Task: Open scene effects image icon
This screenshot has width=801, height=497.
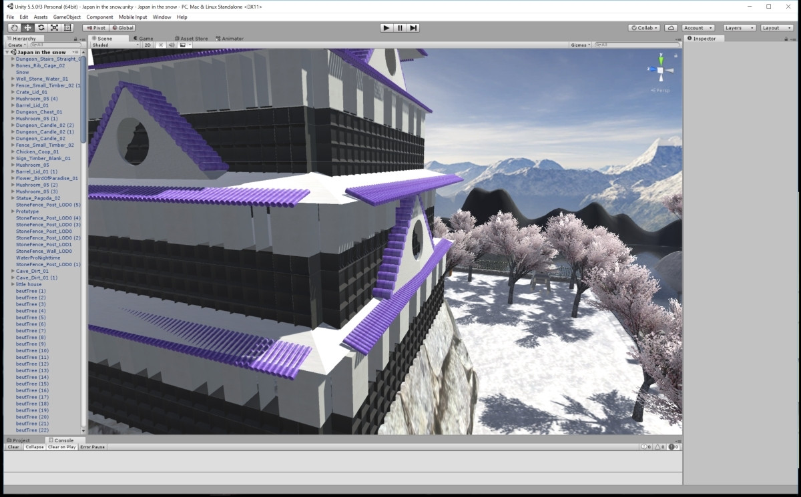Action: pos(182,45)
